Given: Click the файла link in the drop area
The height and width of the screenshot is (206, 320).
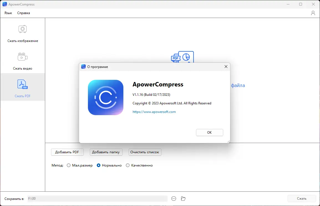Looking at the screenshot, I should (x=238, y=85).
